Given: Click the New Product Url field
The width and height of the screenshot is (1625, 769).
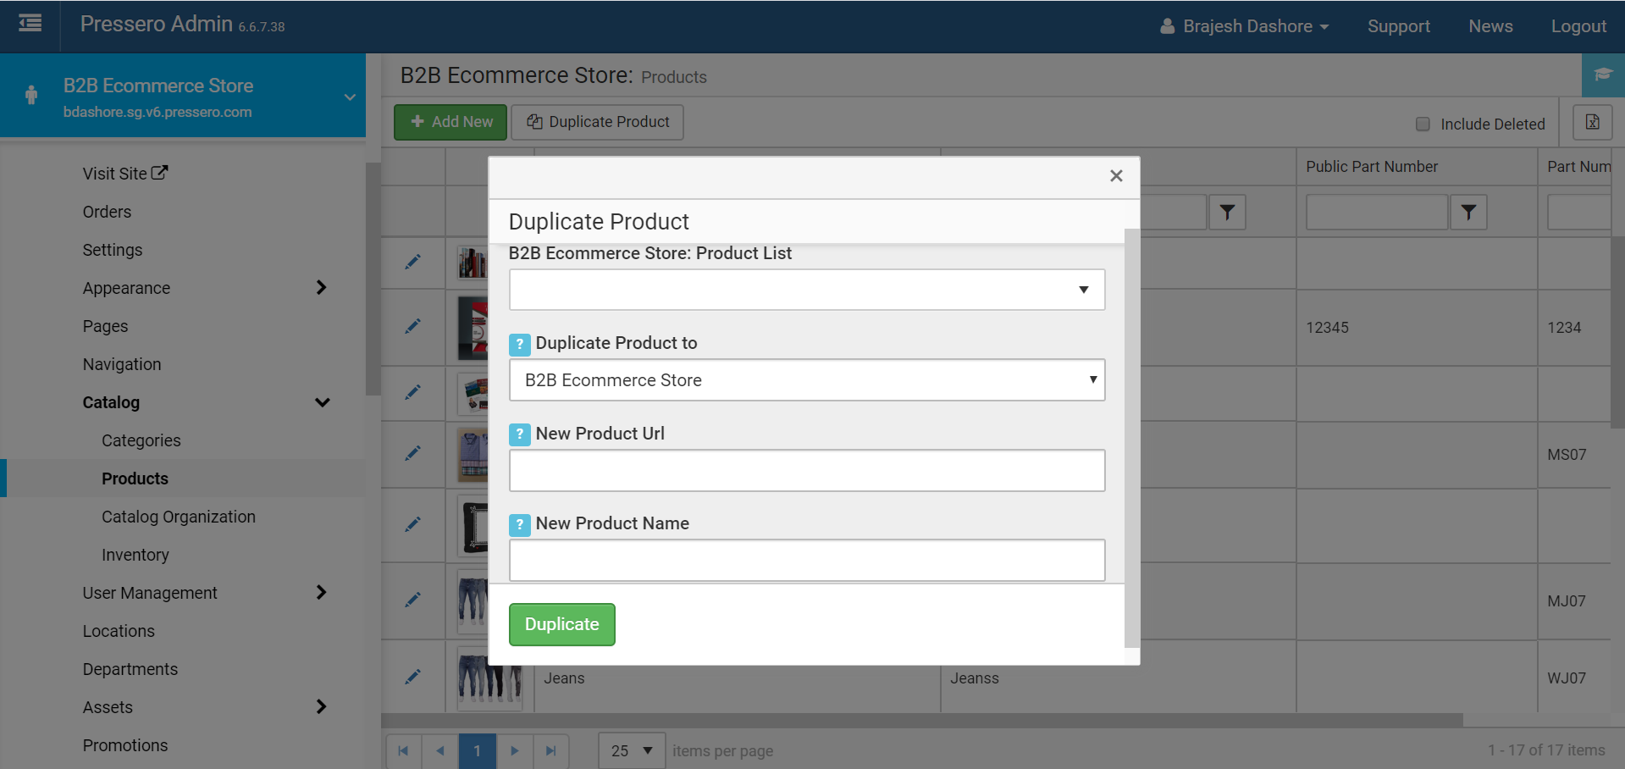Looking at the screenshot, I should coord(807,470).
